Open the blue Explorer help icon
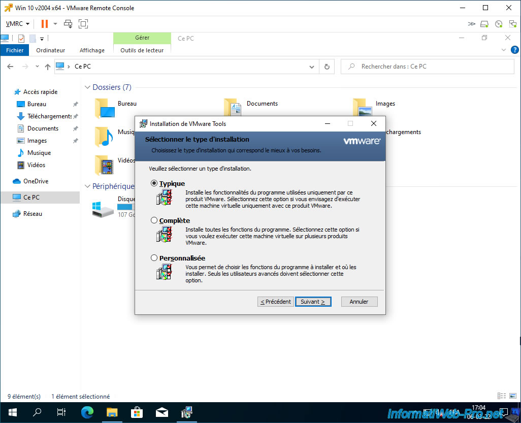 514,50
